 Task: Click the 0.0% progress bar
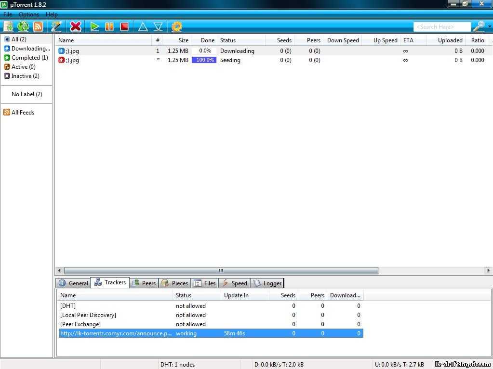click(204, 51)
